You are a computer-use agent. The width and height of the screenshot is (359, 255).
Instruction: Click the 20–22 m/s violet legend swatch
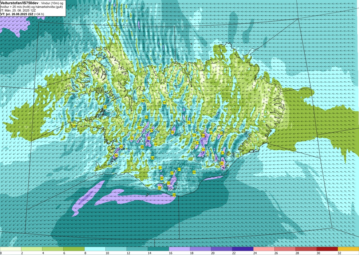point(222,249)
